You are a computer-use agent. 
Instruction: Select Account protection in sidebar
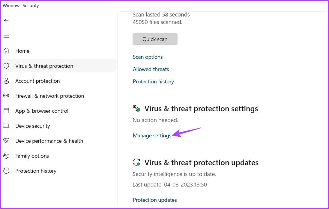click(37, 81)
